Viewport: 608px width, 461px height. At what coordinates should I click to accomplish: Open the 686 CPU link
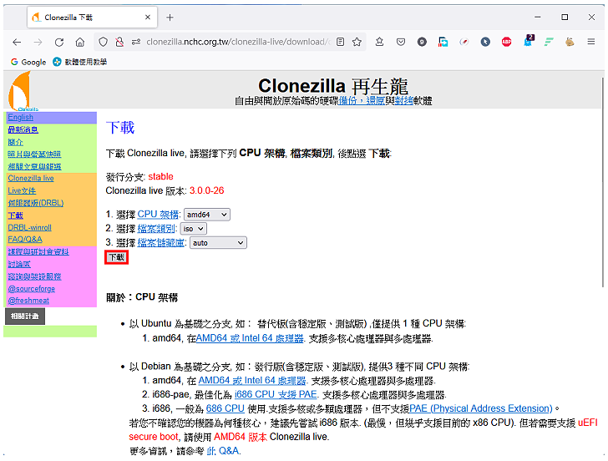[225, 408]
